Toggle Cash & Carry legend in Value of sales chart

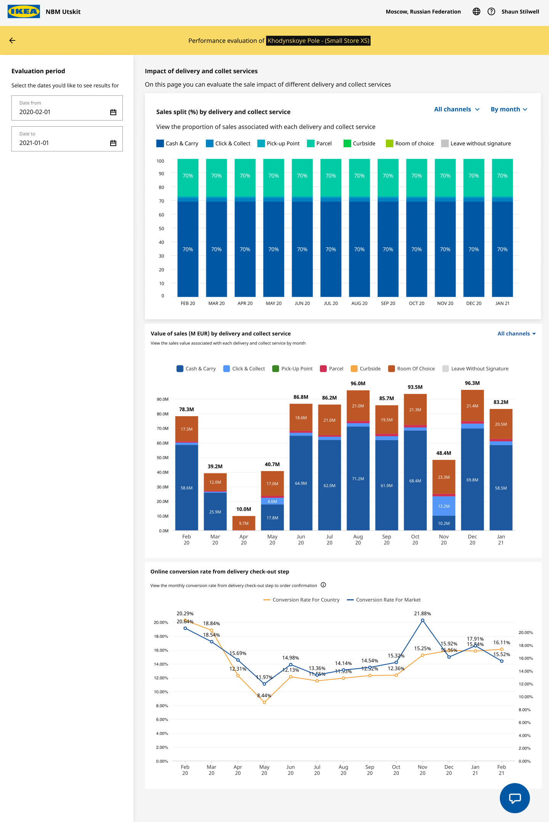pyautogui.click(x=196, y=368)
